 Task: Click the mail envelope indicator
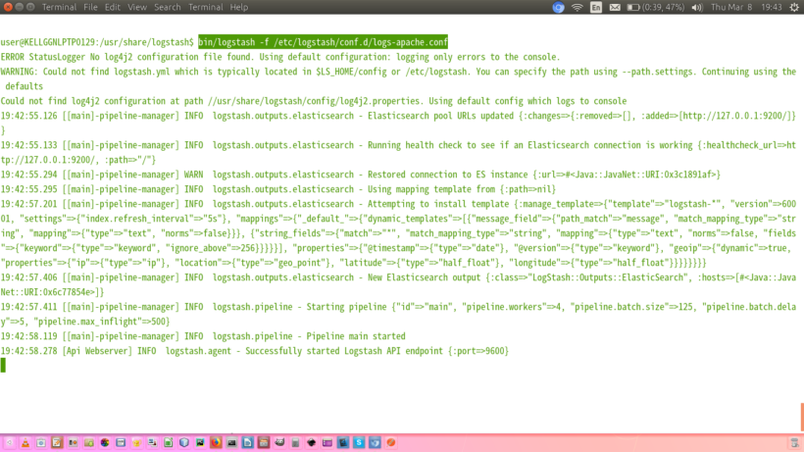click(x=615, y=7)
